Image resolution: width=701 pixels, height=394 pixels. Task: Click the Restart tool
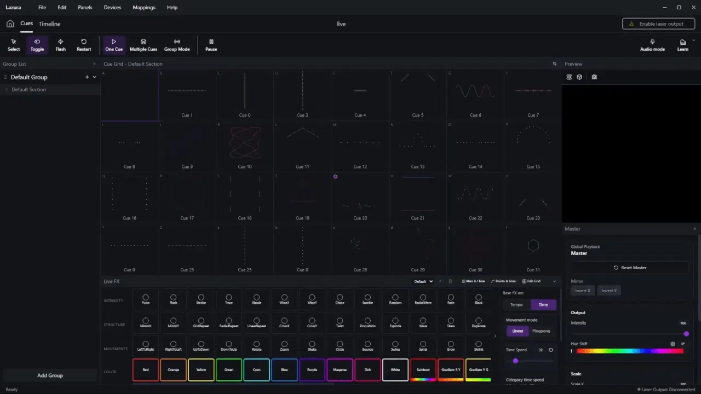[84, 45]
